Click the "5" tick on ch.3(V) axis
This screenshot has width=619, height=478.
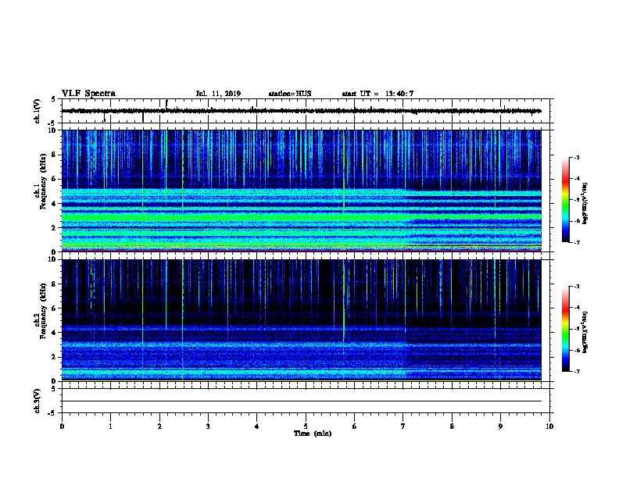point(53,389)
